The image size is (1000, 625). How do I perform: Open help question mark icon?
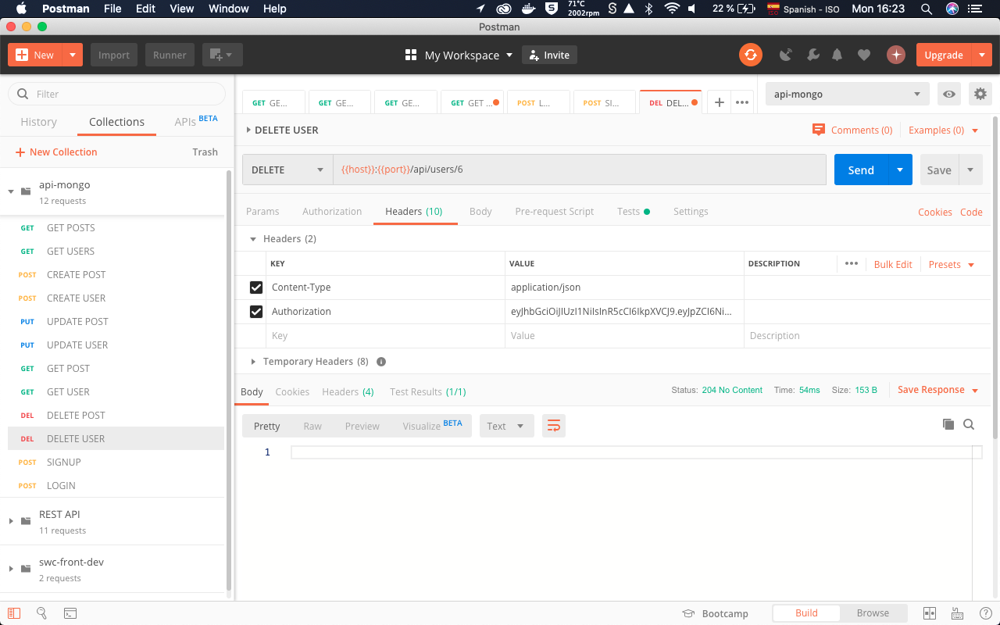coord(985,613)
